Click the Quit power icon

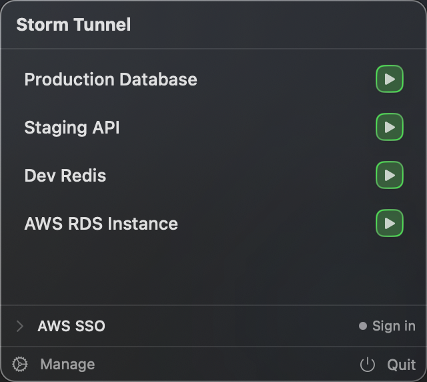coord(368,364)
